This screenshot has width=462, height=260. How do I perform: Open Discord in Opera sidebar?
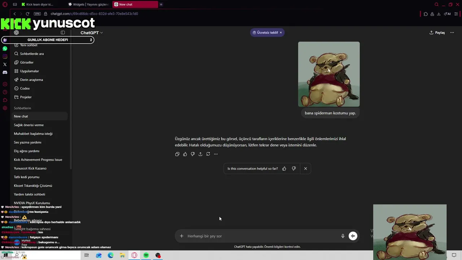tap(5, 72)
